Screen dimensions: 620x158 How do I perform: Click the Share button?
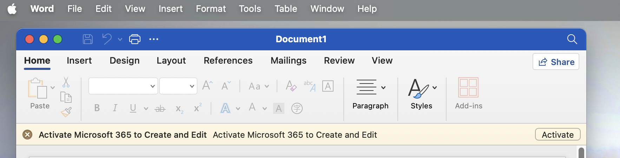point(556,62)
